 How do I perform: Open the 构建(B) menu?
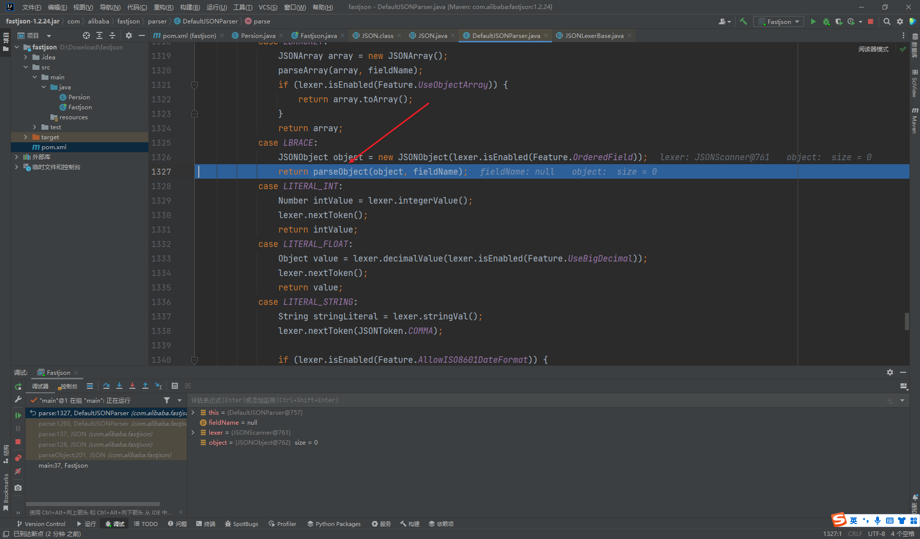(x=190, y=7)
